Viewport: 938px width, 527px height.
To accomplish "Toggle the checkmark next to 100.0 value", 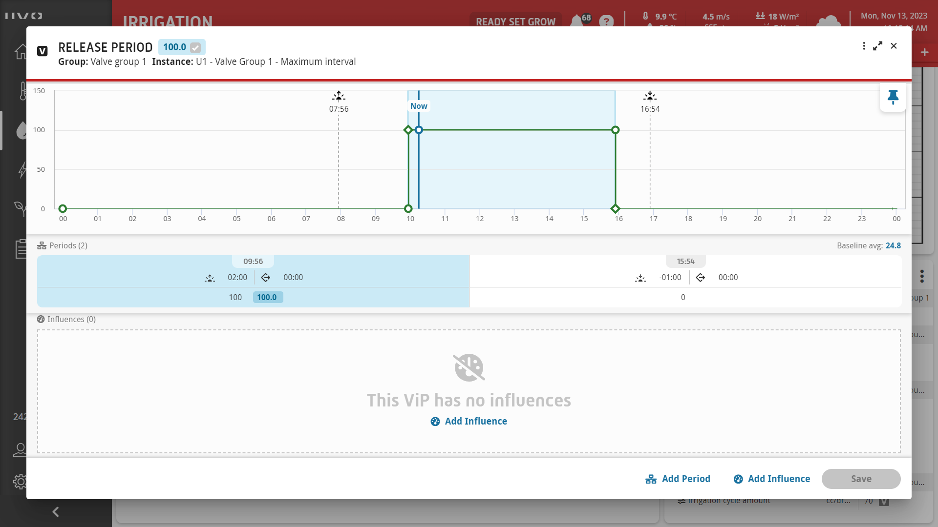I will click(x=195, y=47).
